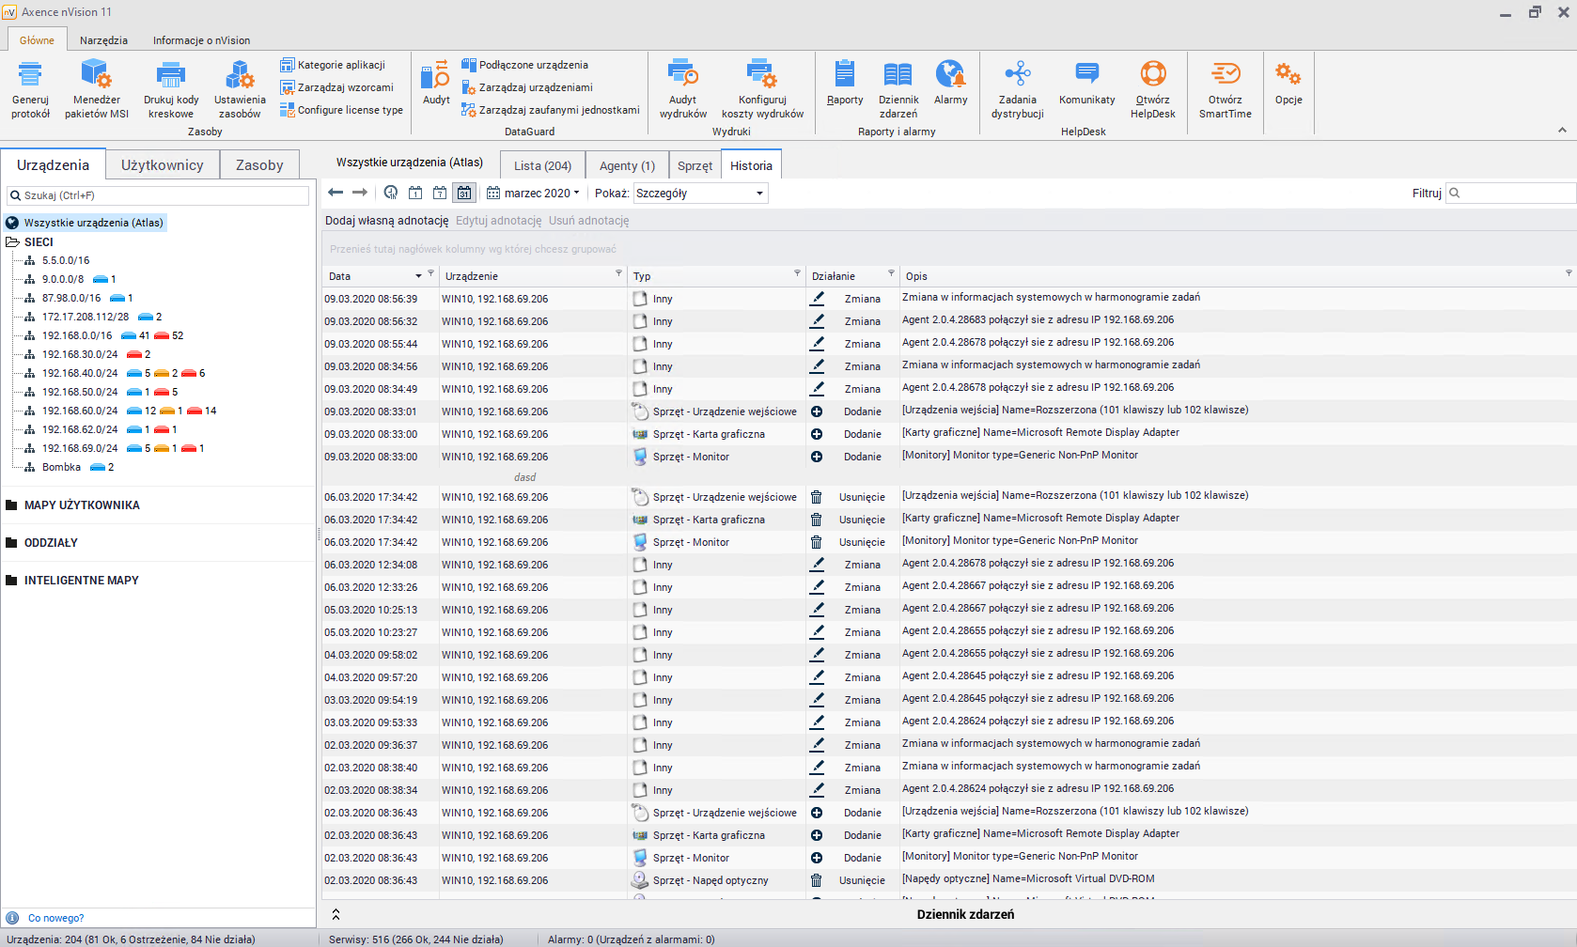
Task: Toggle the 31-day month view
Action: coord(464,193)
